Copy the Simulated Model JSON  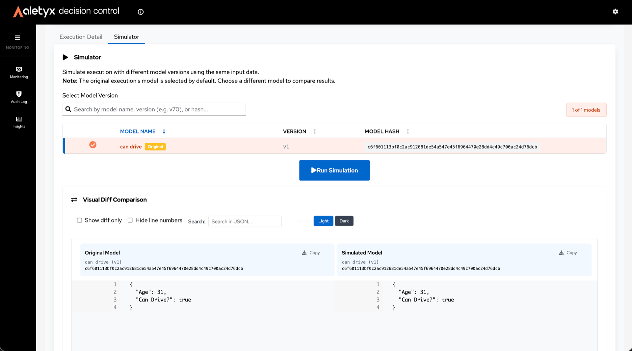pos(568,253)
